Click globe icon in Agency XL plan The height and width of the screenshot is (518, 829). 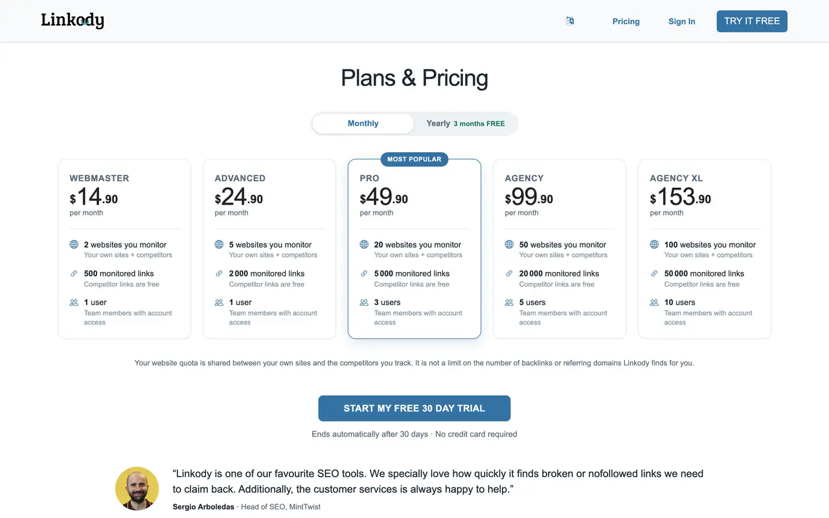pyautogui.click(x=654, y=245)
